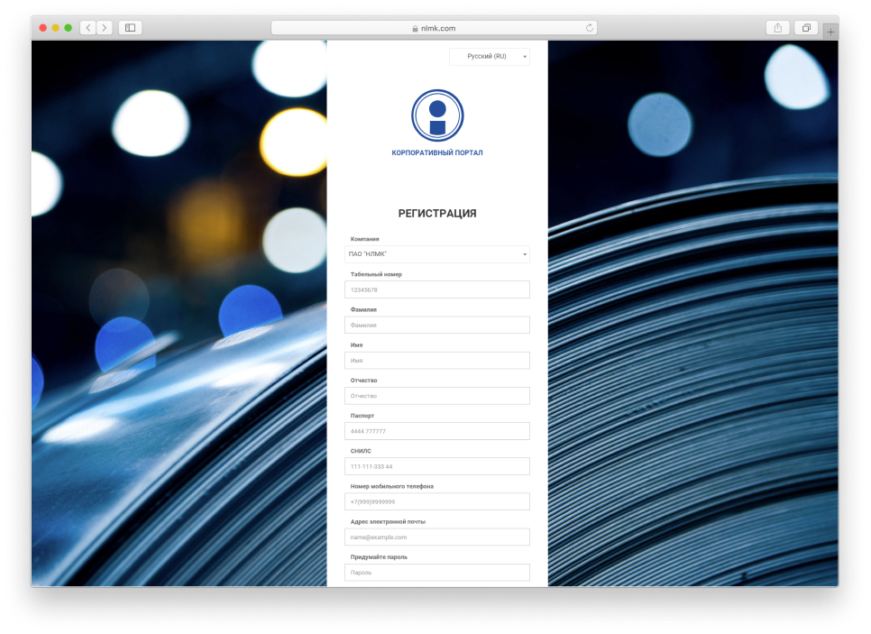Expand the Компания dropdown ПАО НЛМК
The width and height of the screenshot is (871, 634).
(x=437, y=254)
